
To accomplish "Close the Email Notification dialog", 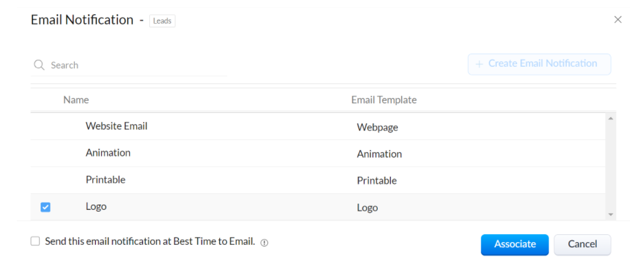I will click(618, 20).
